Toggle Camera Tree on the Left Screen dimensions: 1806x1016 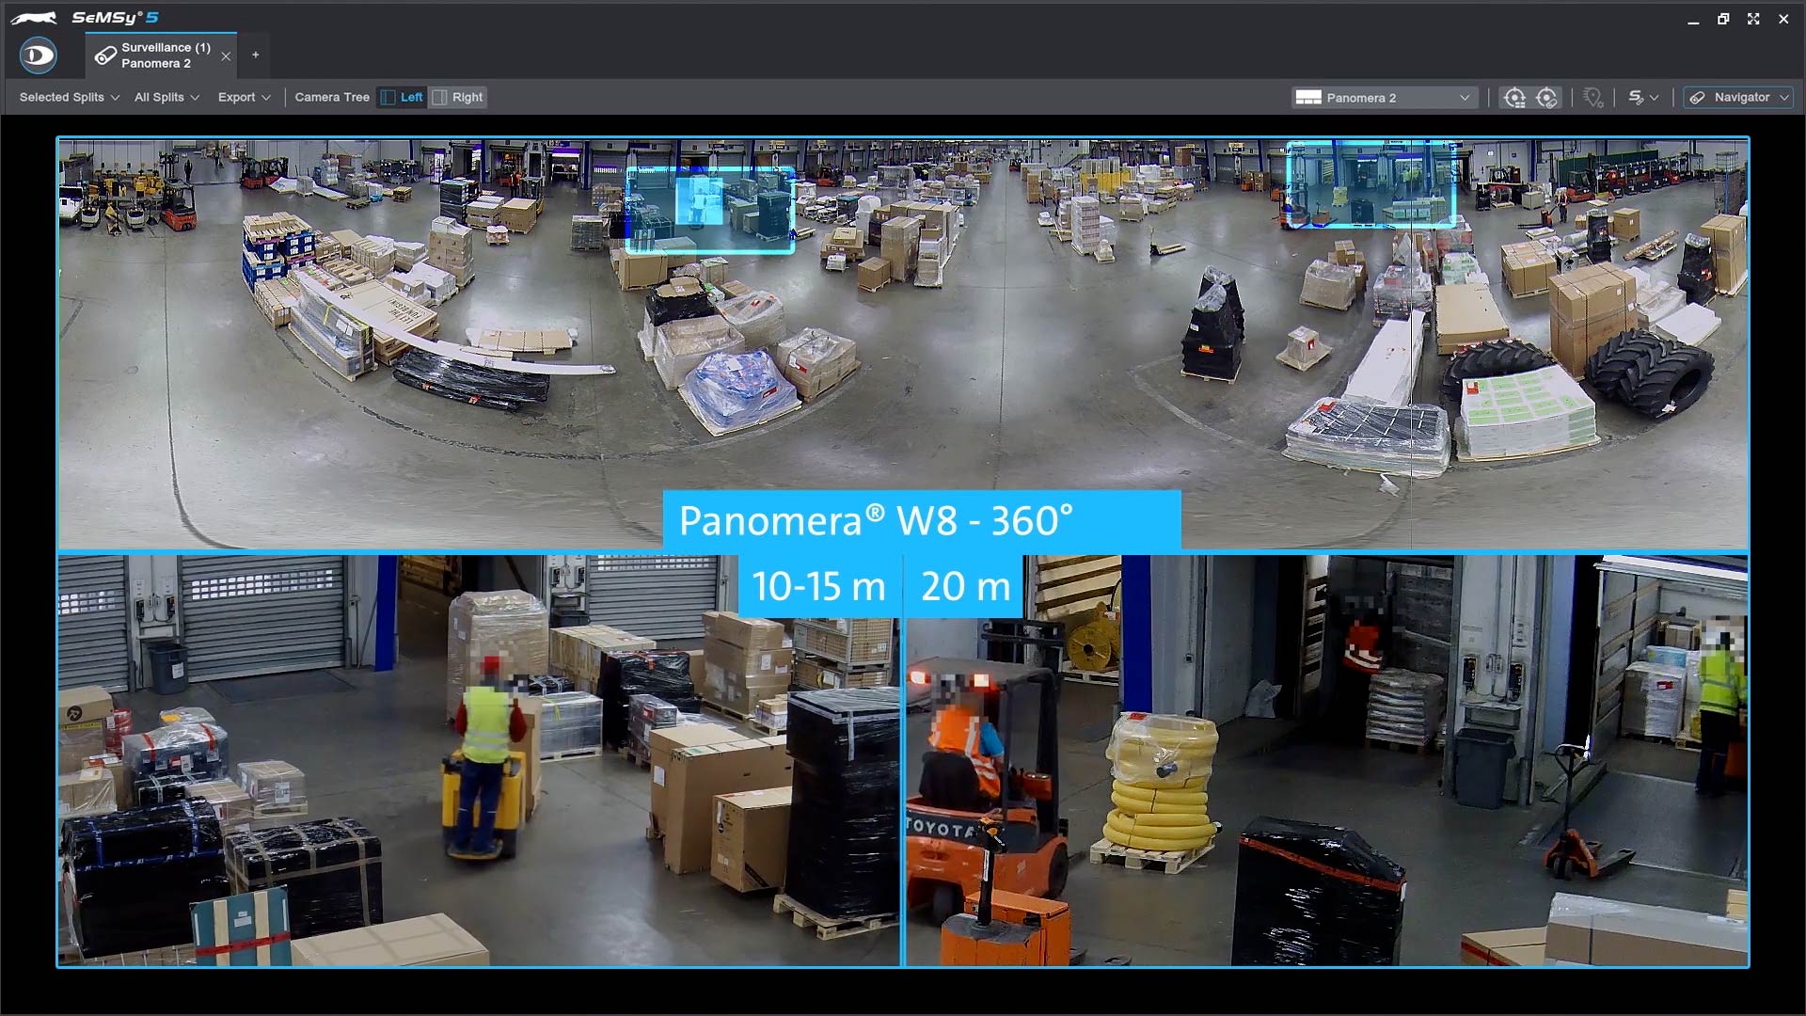tap(403, 97)
